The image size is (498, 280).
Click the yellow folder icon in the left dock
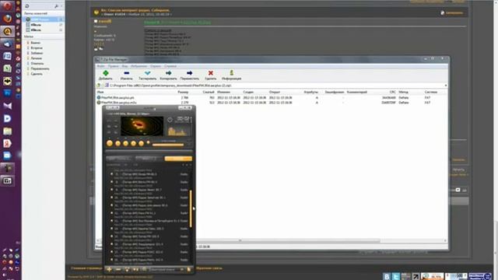[7, 131]
